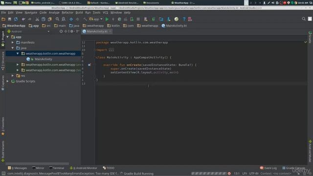Open the Project panel settings gear menu
Viewport: 313px width, 176px height.
72,31
